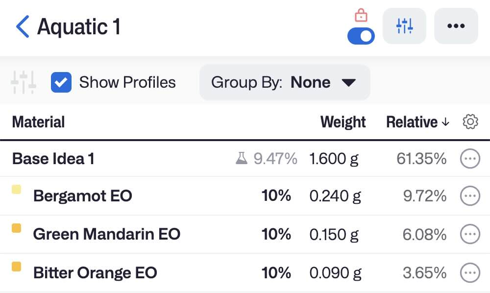Screen dimensions: 490x293
Task: Uncheck the Show Profiles checkbox
Action: (61, 82)
